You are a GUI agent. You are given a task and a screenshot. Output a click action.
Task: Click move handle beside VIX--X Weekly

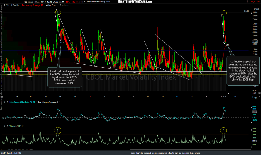click(x=4, y=5)
